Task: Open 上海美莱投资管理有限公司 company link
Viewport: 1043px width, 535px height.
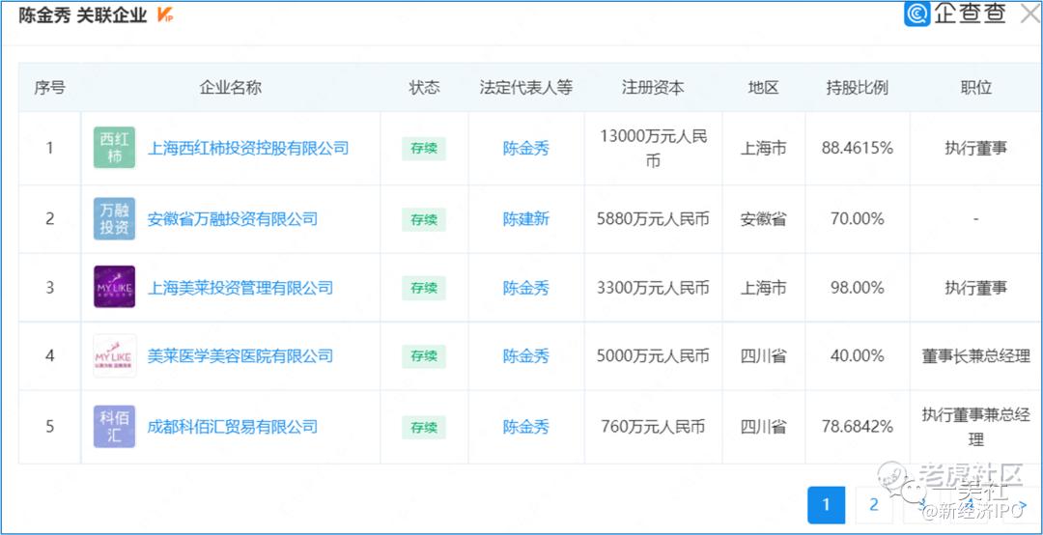Action: coord(240,288)
